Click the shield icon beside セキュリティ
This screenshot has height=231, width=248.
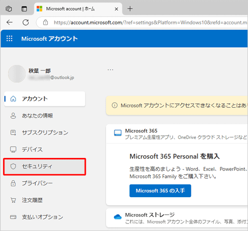(x=13, y=166)
